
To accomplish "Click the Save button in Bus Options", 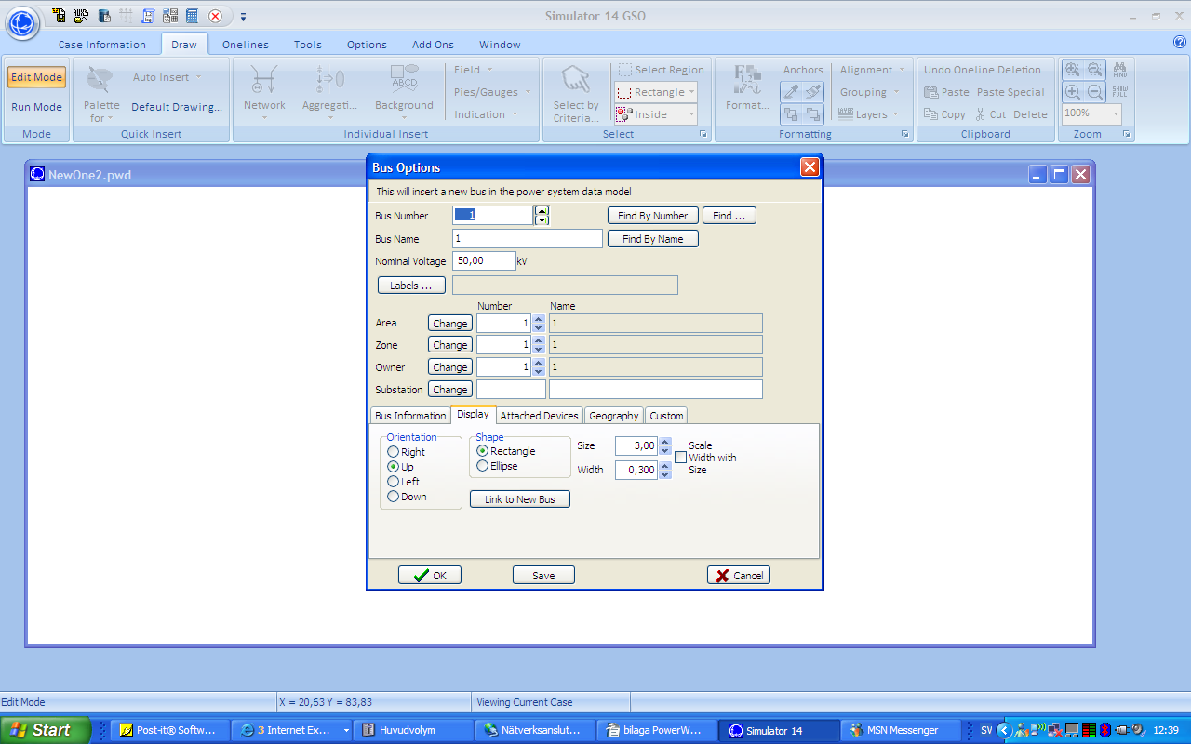I will click(543, 575).
